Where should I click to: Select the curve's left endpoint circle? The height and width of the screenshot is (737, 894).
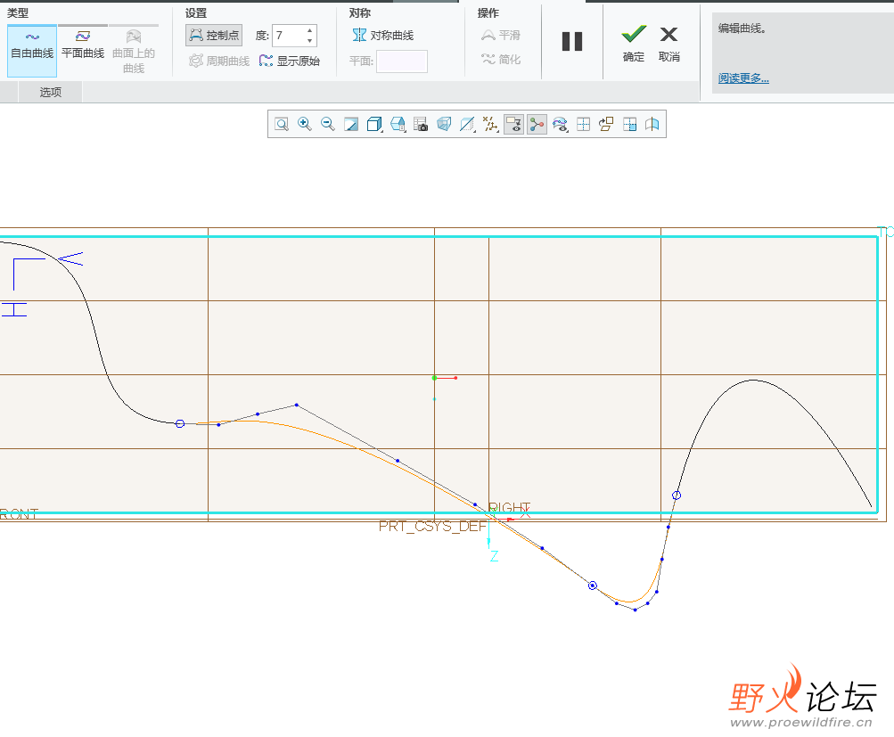click(179, 423)
